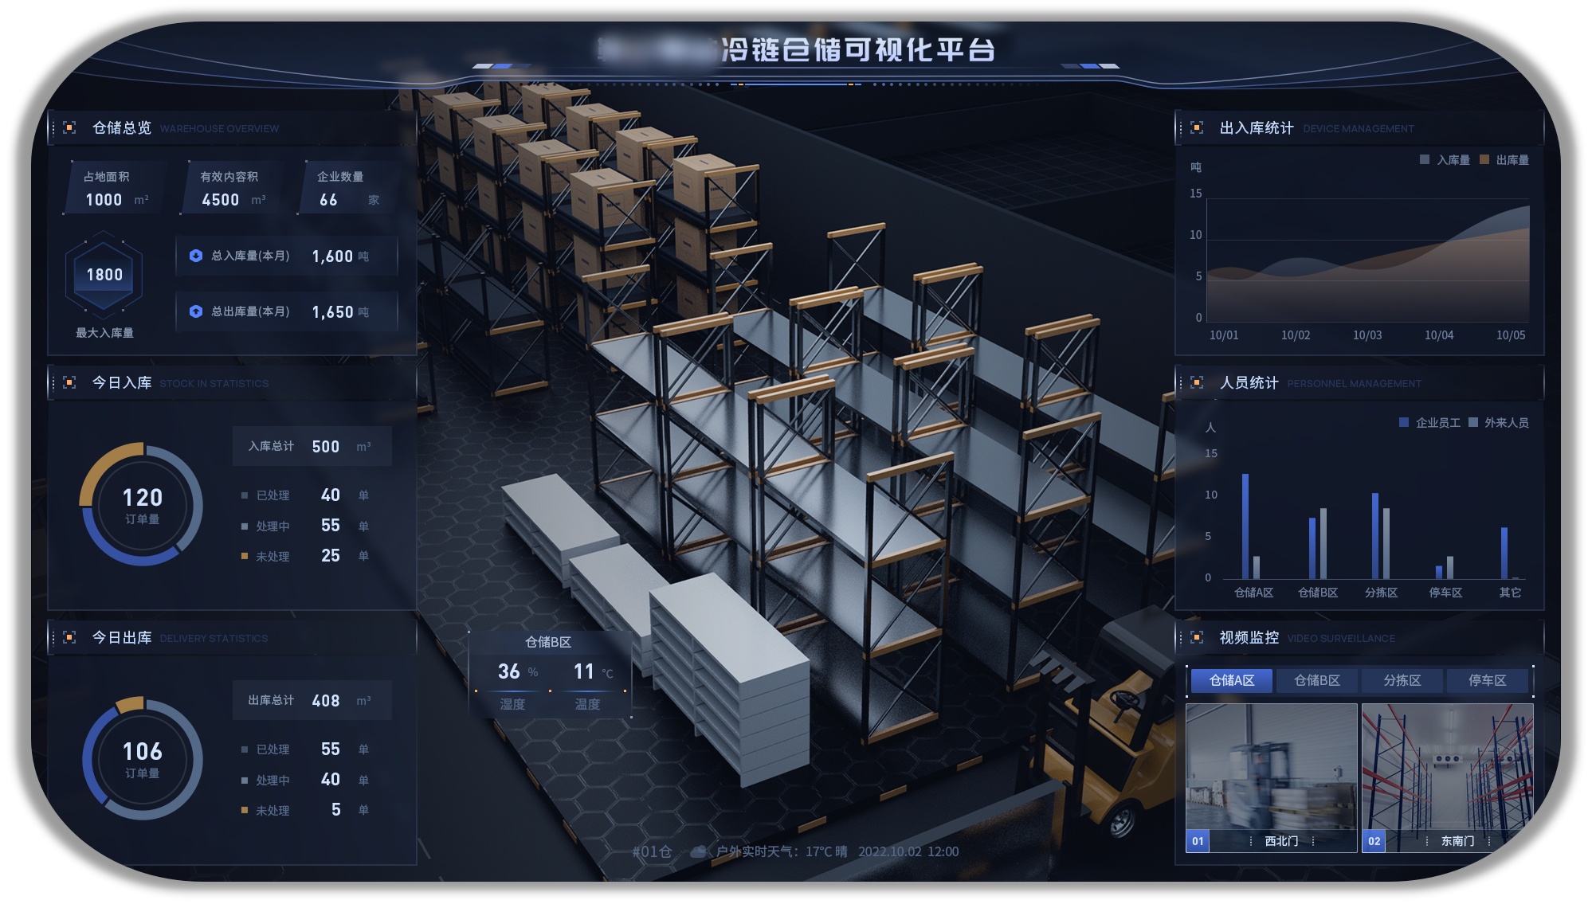
Task: Click the weather cloud icon in footer
Action: [698, 851]
